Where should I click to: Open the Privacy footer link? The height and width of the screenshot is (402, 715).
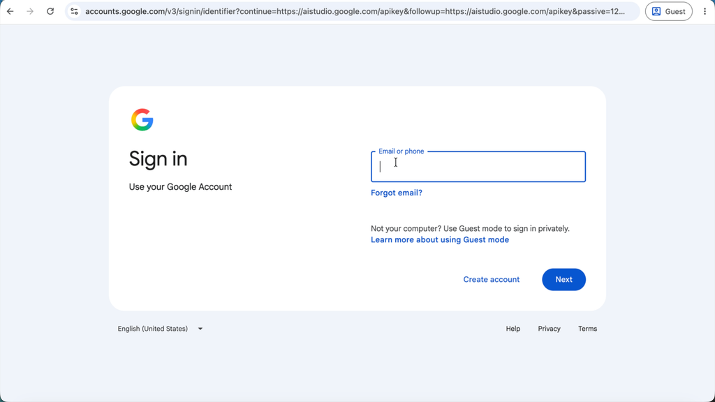[x=549, y=329]
